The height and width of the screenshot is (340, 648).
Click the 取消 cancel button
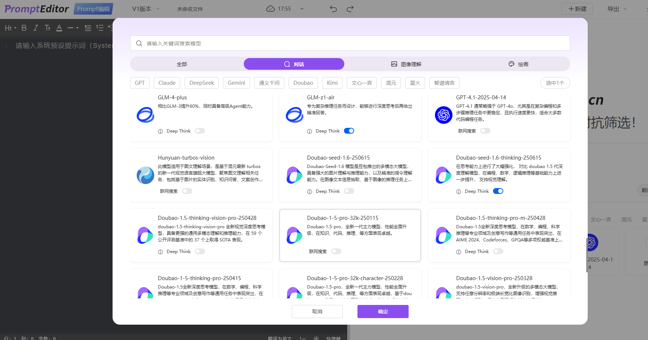317,312
